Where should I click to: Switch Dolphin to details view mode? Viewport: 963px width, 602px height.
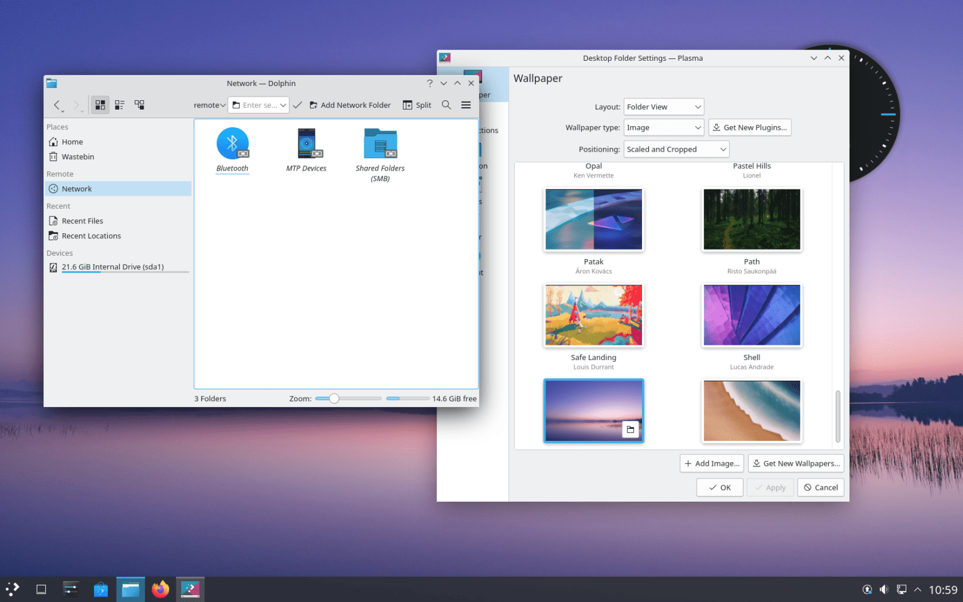119,105
